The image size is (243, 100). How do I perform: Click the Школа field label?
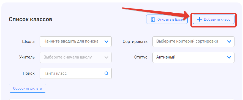click(28, 41)
